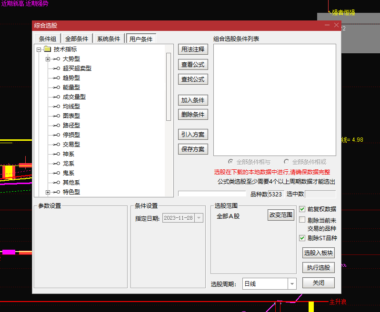Expand the 特色型 node
The width and height of the screenshot is (380, 312).
tap(48, 192)
